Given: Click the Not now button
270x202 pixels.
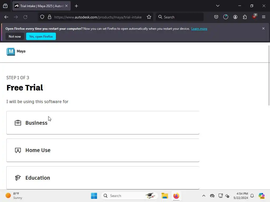Looking at the screenshot, I should [15, 36].
